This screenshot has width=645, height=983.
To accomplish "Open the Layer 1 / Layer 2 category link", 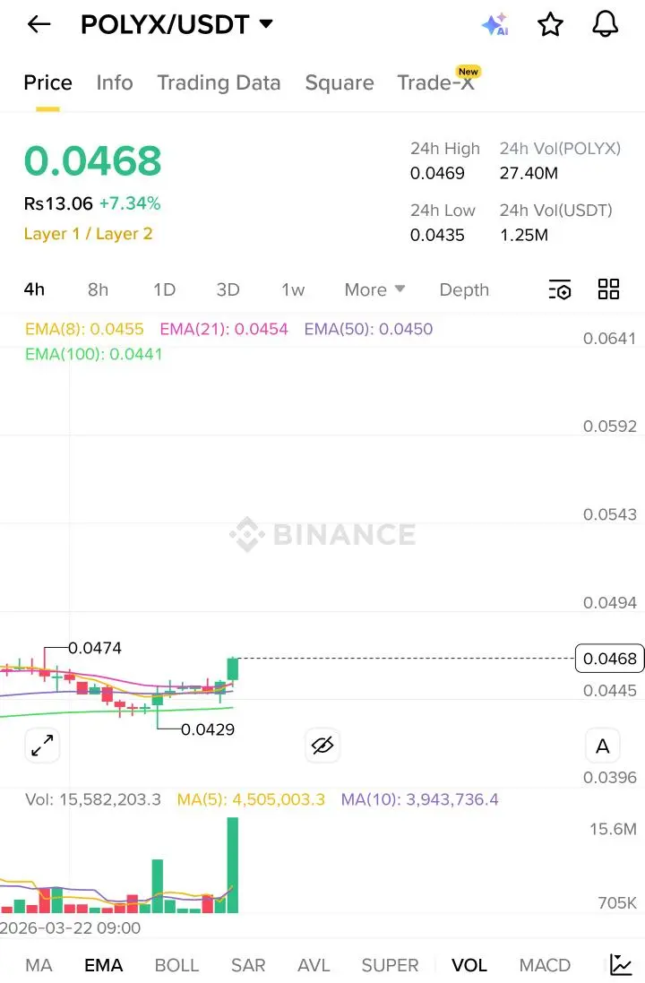I will pyautogui.click(x=88, y=234).
